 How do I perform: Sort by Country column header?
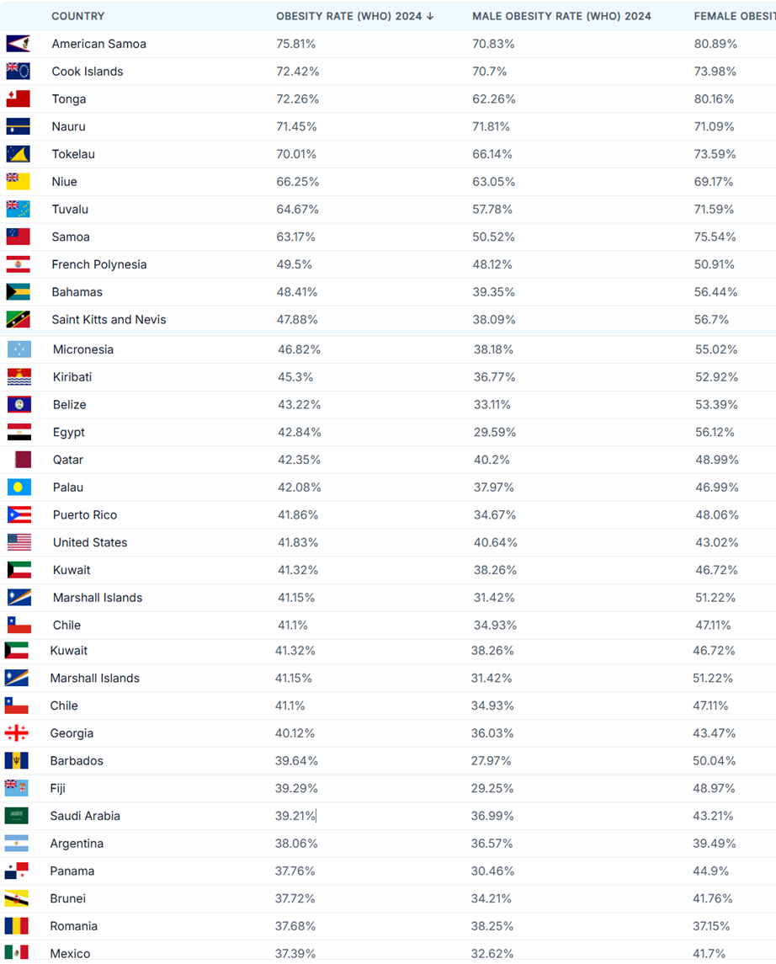(78, 16)
